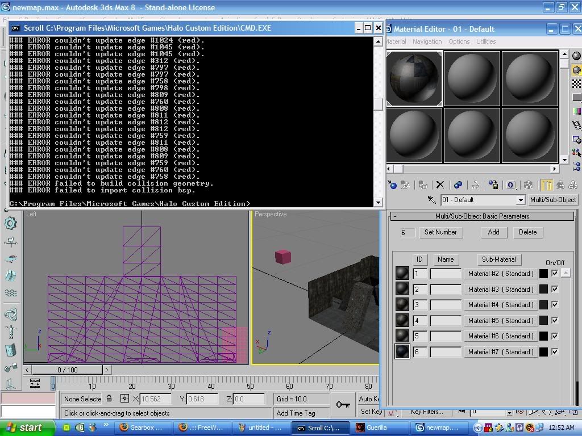The height and width of the screenshot is (436, 582).
Task: Select the first textured sample sphere slot
Action: (x=414, y=78)
